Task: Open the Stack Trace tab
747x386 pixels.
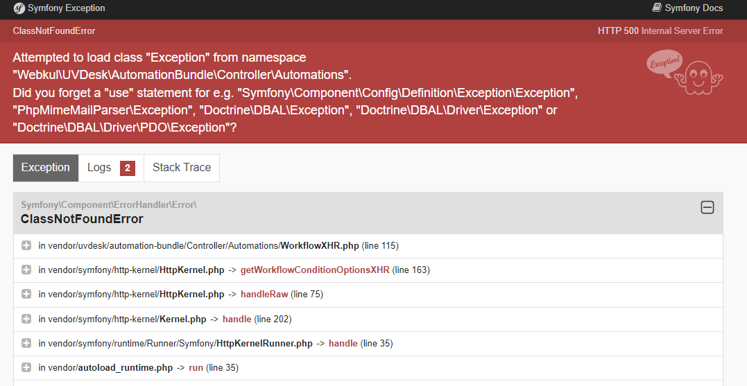Action: [x=182, y=168]
